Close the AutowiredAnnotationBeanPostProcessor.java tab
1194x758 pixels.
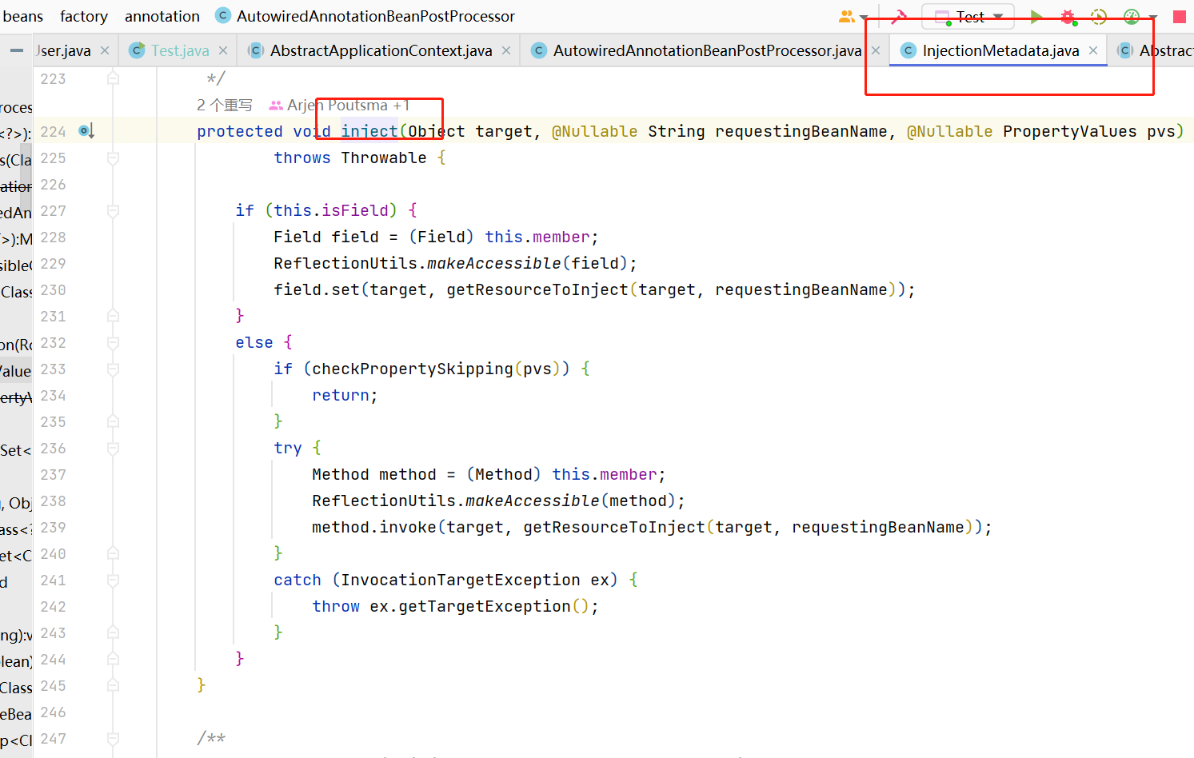tap(876, 50)
